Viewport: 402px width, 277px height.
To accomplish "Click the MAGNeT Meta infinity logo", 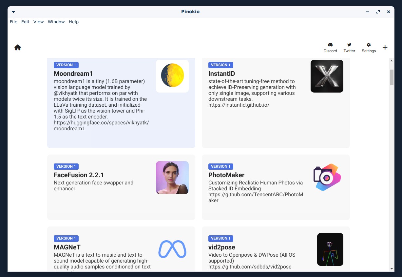I will [x=172, y=249].
